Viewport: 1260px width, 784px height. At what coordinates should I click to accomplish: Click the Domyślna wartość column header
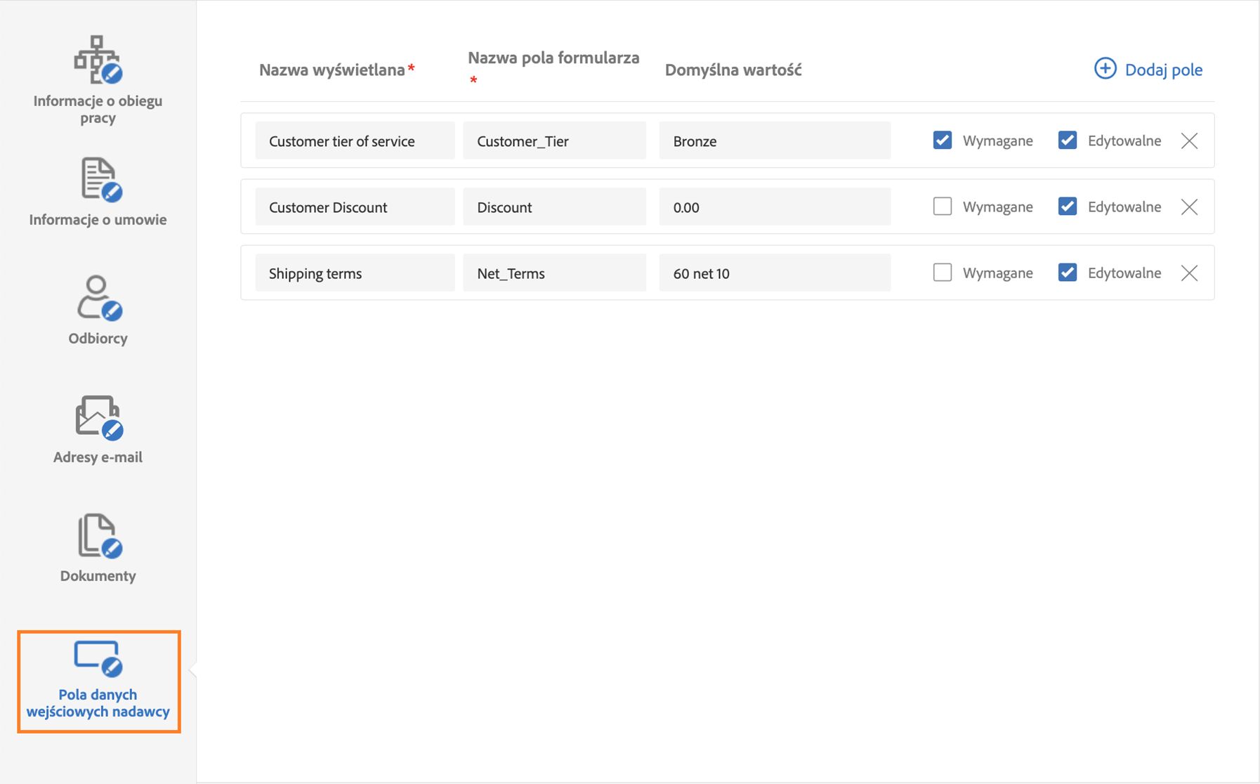click(x=733, y=70)
